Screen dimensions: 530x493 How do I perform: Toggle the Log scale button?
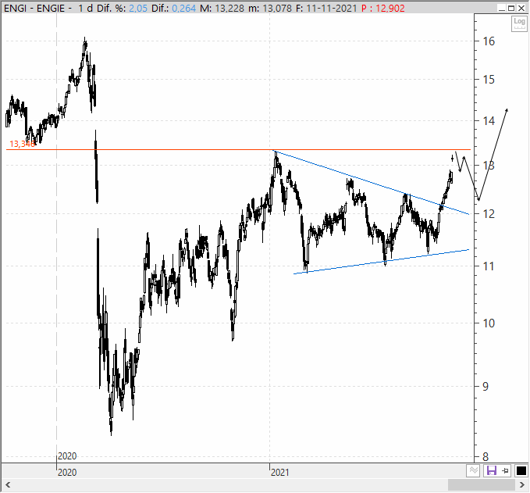tap(519, 23)
